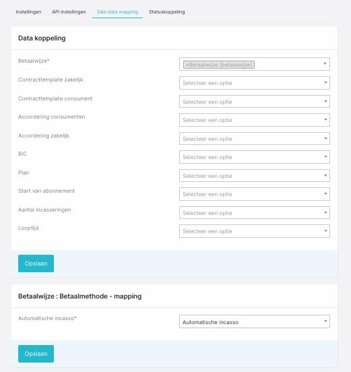
Task: Switch to API instellingen tab
Action: (x=69, y=12)
